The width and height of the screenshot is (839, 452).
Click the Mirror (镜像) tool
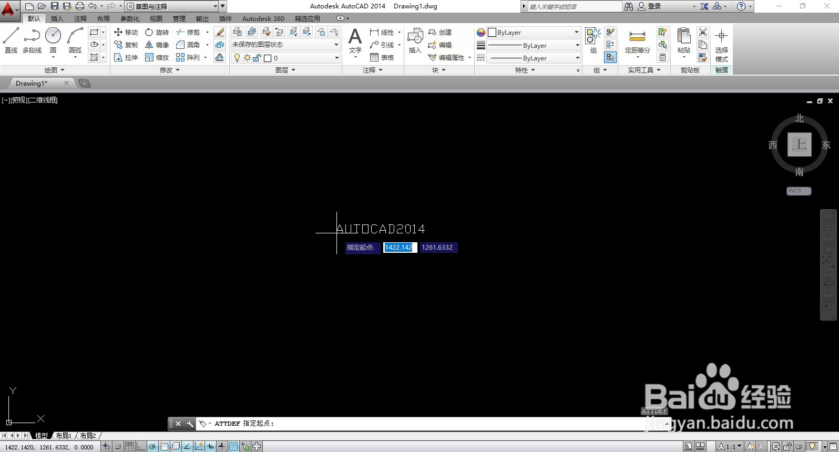point(157,45)
